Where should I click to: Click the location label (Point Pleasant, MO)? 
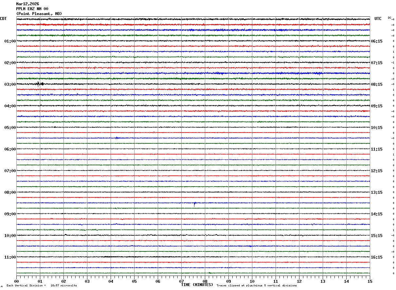39,14
